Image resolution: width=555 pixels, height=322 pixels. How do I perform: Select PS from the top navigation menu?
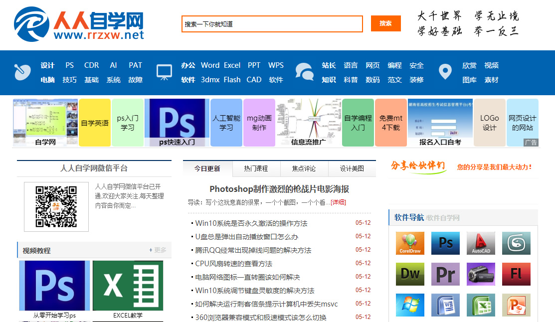tap(69, 65)
